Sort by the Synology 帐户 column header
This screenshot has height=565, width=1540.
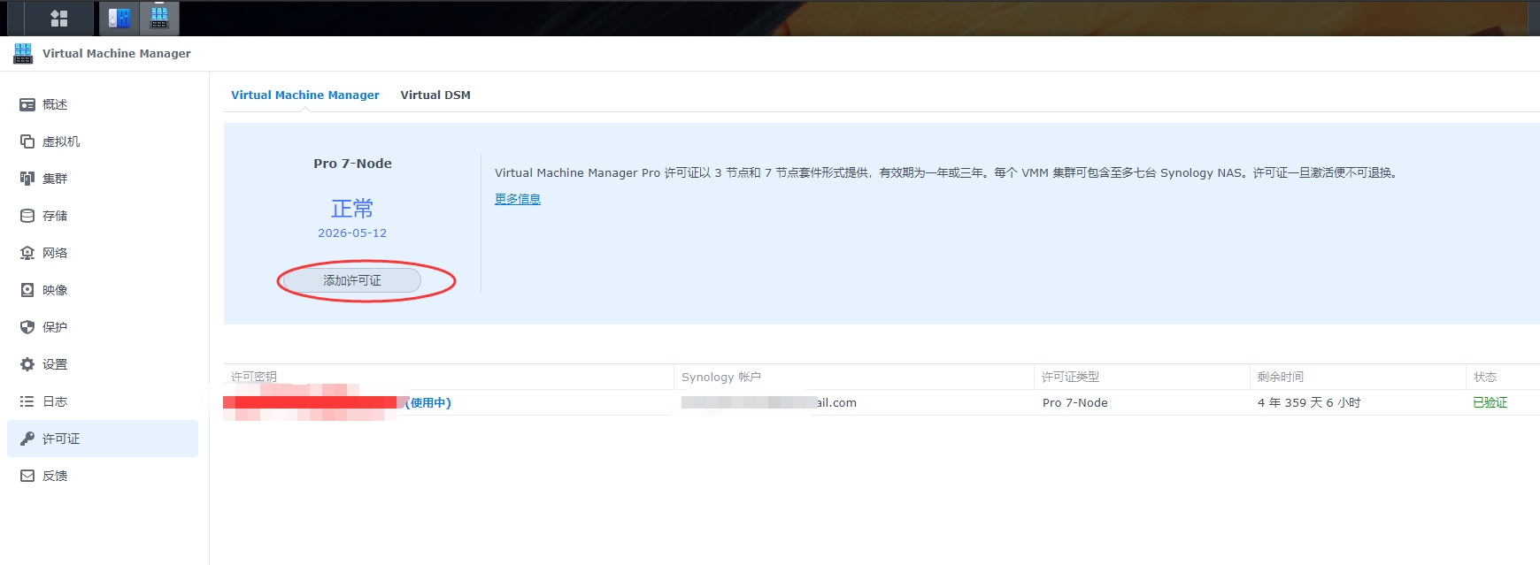854,377
